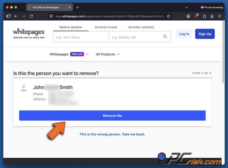Open the browser hamburger menu
This screenshot has width=228, height=168.
[220, 16]
